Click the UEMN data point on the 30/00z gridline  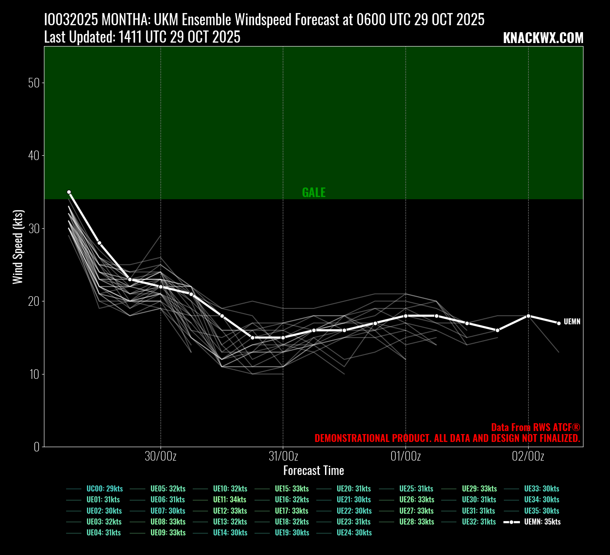[161, 287]
